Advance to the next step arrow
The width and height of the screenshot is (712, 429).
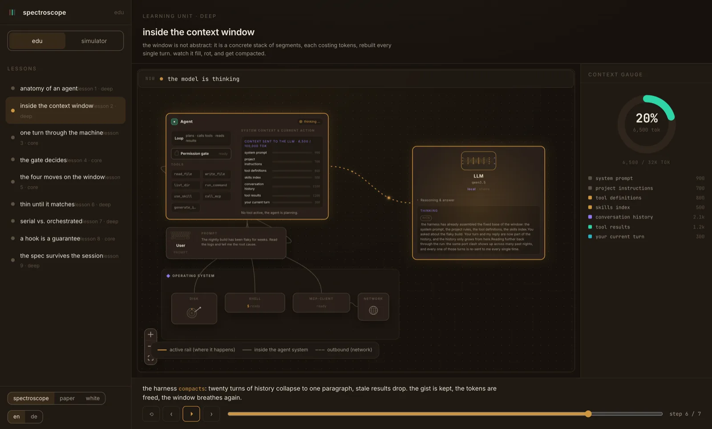[211, 414]
